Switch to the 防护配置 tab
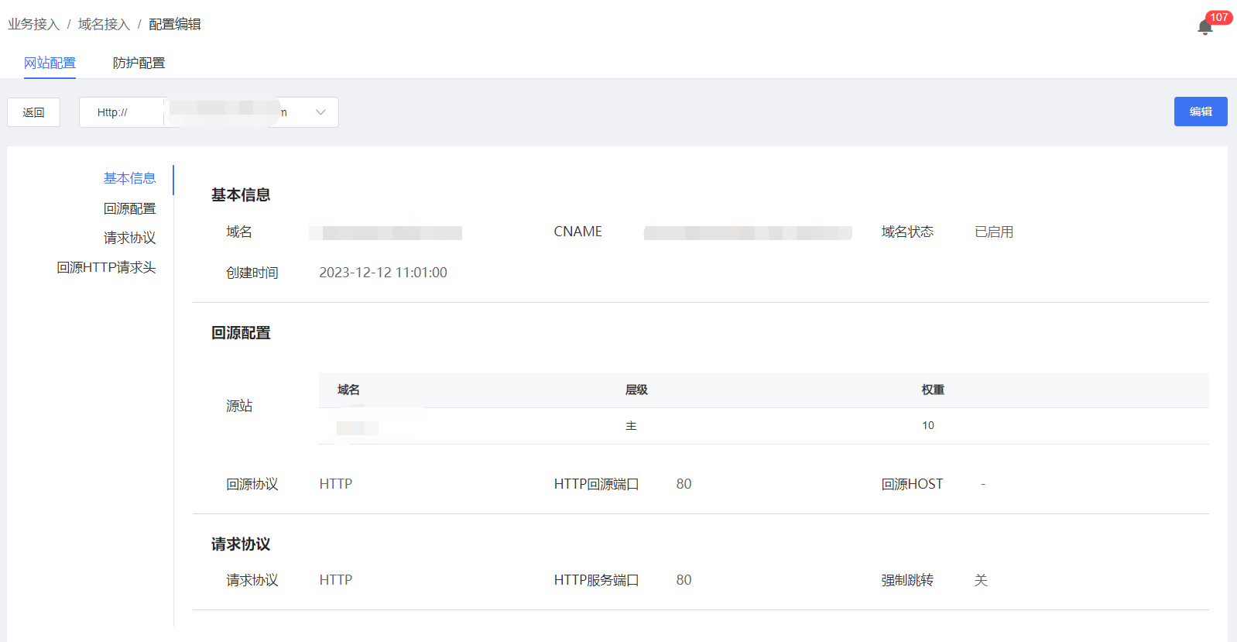This screenshot has height=642, width=1237. 139,63
